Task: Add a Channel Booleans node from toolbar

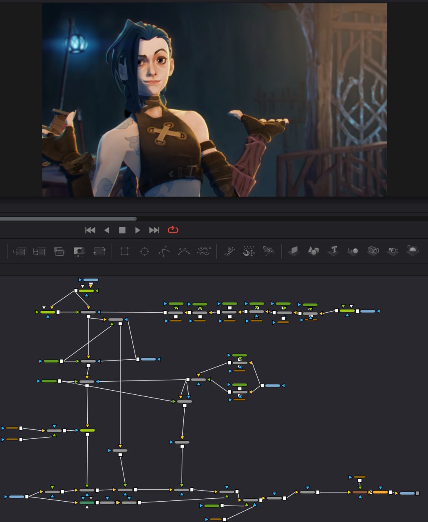Action: click(x=39, y=251)
